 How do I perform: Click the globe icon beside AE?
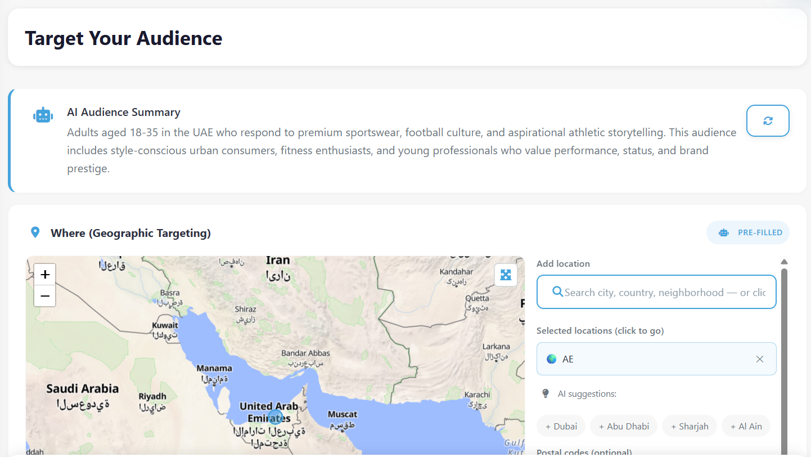coord(552,359)
